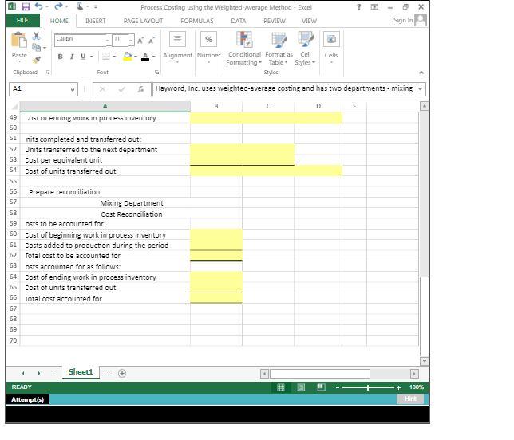Open borders dropdown arrow
This screenshot has width=514, height=440.
(114, 57)
